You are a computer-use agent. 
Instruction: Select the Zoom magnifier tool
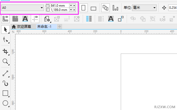click(x=5, y=62)
